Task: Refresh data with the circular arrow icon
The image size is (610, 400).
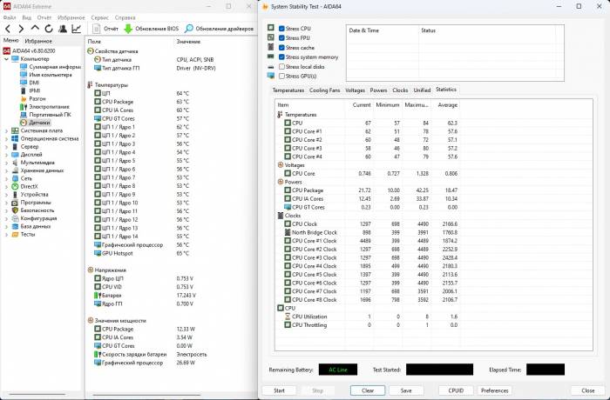Action: (x=49, y=29)
